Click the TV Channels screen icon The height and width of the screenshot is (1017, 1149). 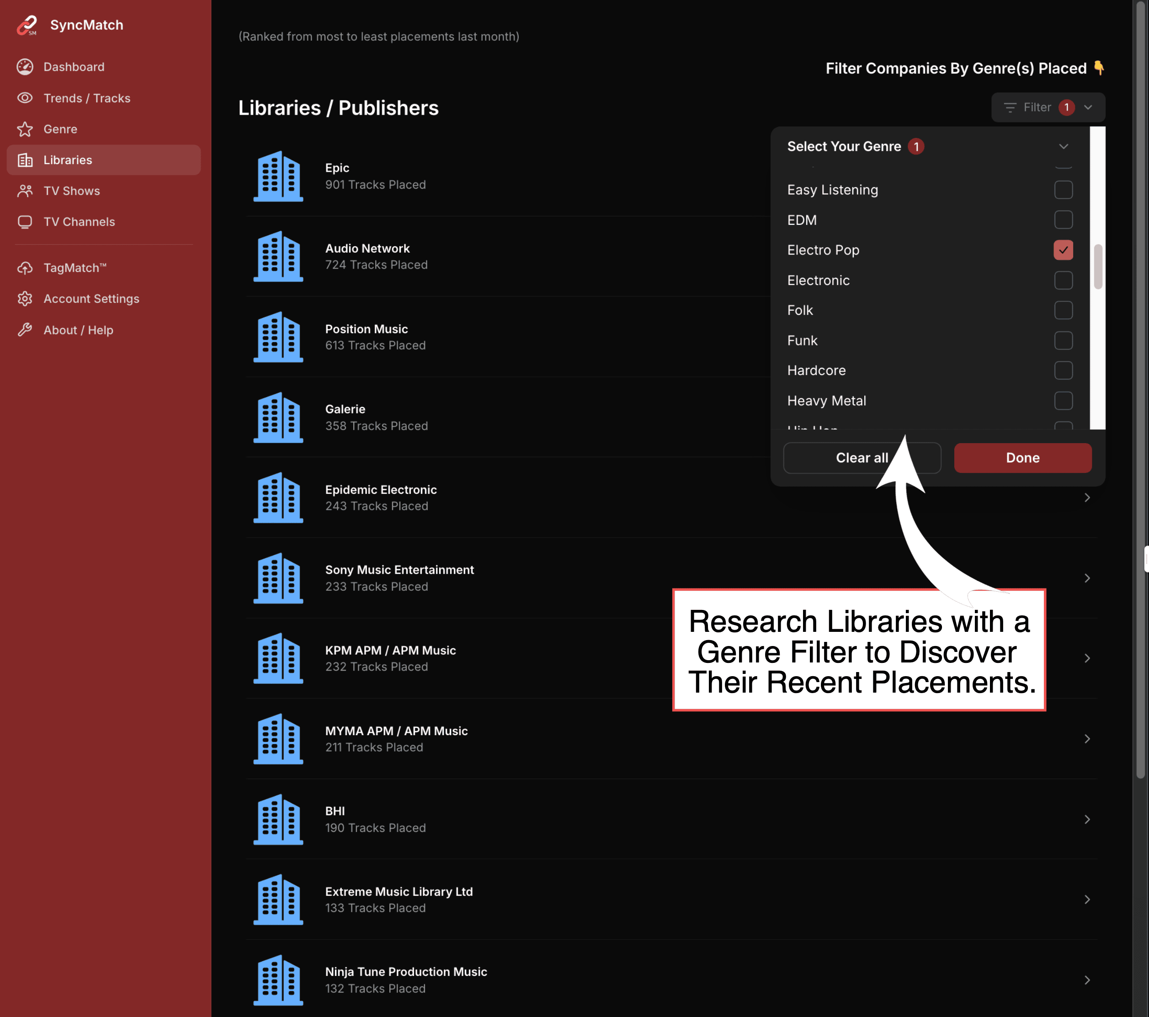[x=25, y=222]
